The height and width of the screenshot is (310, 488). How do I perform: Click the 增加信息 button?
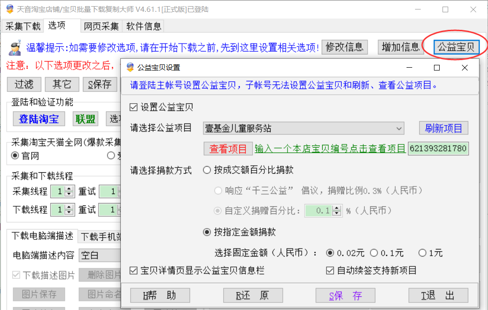tap(400, 47)
